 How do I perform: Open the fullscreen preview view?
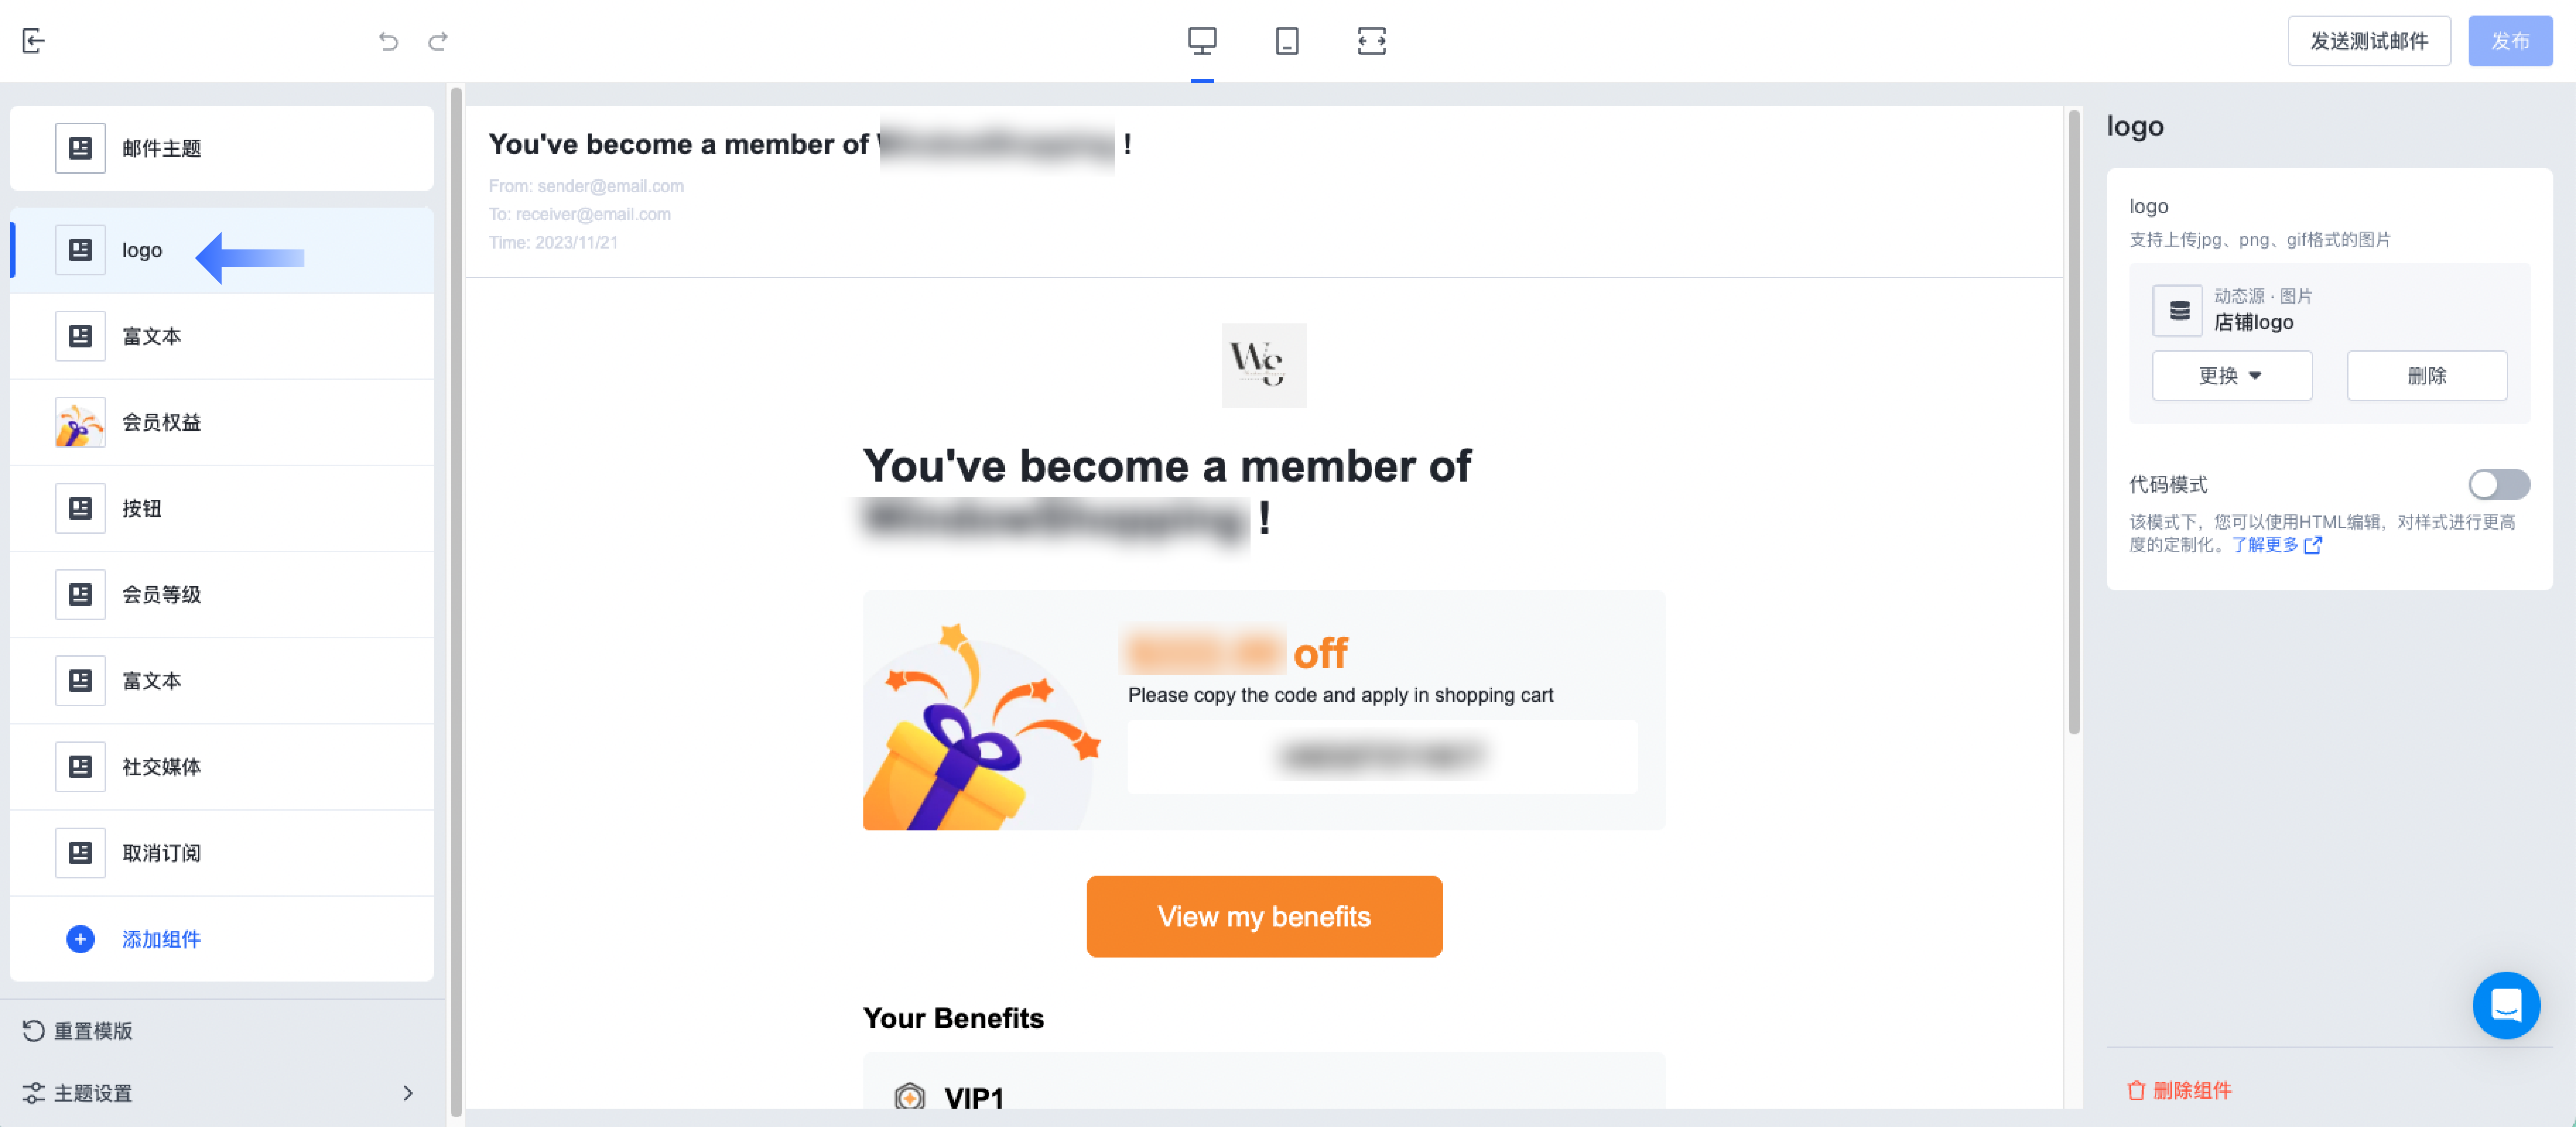(x=1371, y=41)
